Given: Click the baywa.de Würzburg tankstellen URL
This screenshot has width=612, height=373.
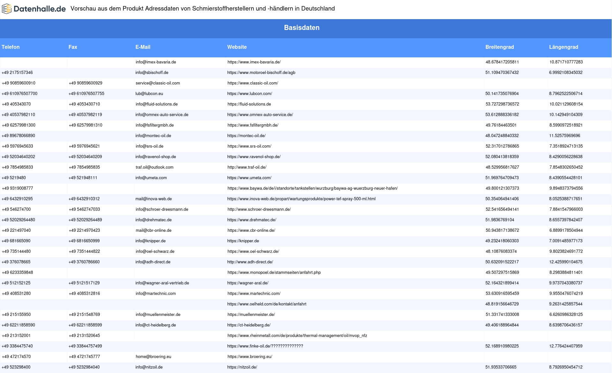Looking at the screenshot, I should (312, 188).
